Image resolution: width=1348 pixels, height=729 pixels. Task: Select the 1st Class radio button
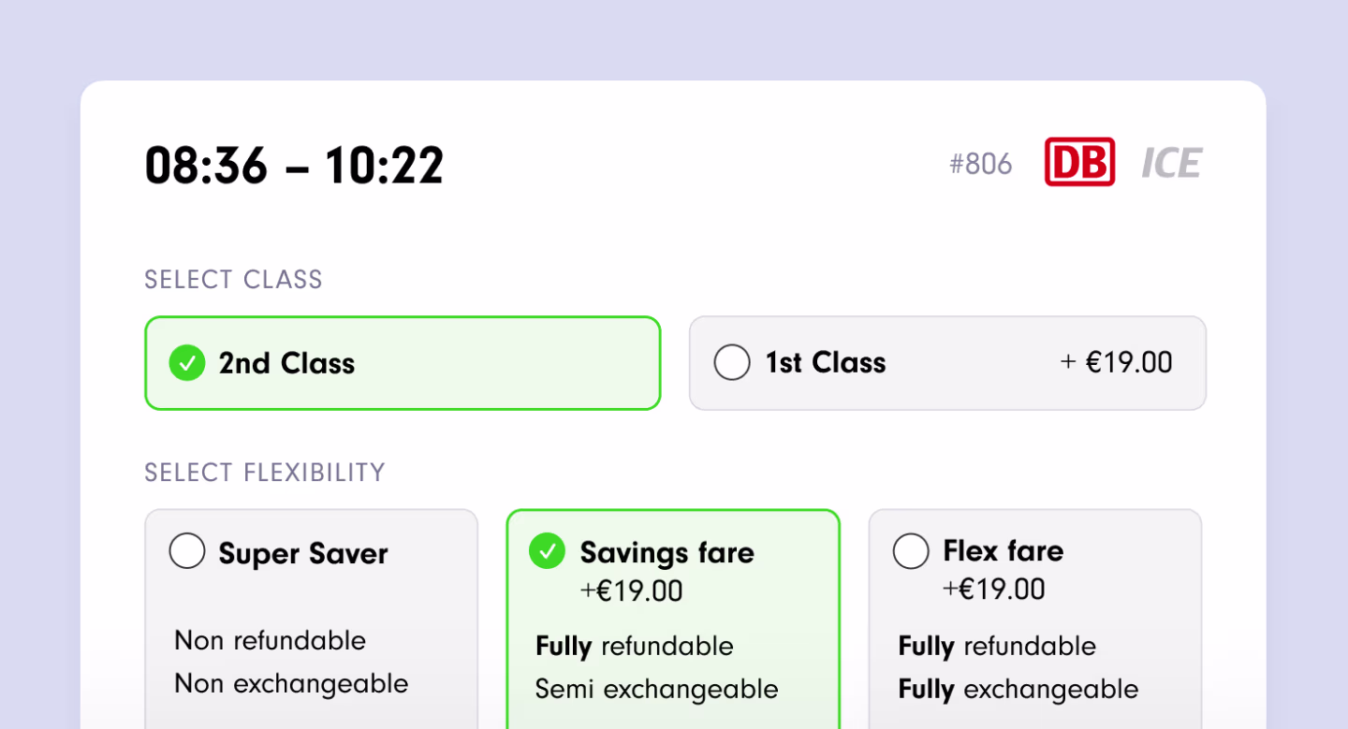[x=732, y=363]
